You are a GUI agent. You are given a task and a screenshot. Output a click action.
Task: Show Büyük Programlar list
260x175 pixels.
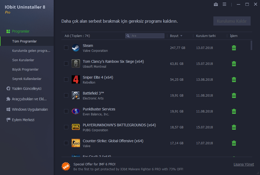[x=25, y=70]
